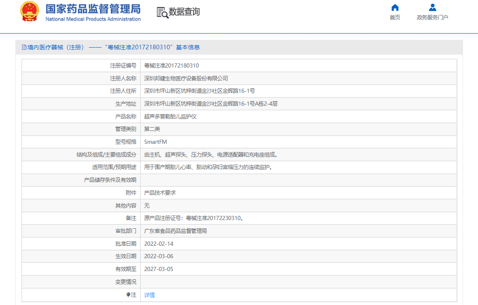This screenshot has width=478, height=305.
Task: Click the 首页 home house icon
Action: (x=395, y=7)
